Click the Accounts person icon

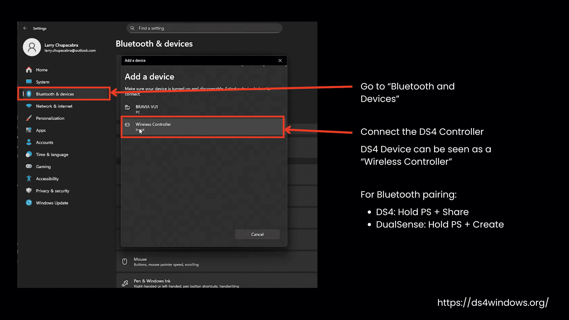(x=29, y=142)
